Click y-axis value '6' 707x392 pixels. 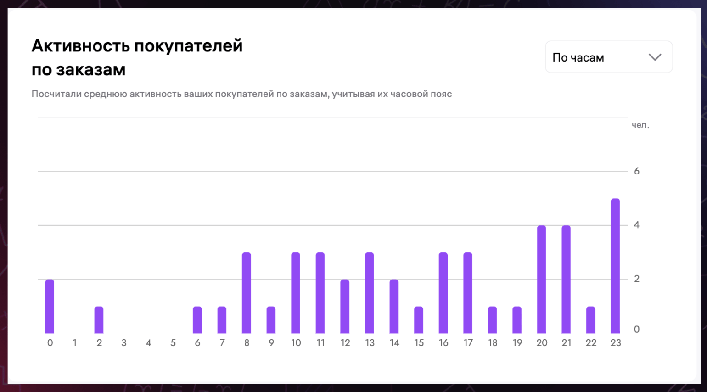coord(636,171)
